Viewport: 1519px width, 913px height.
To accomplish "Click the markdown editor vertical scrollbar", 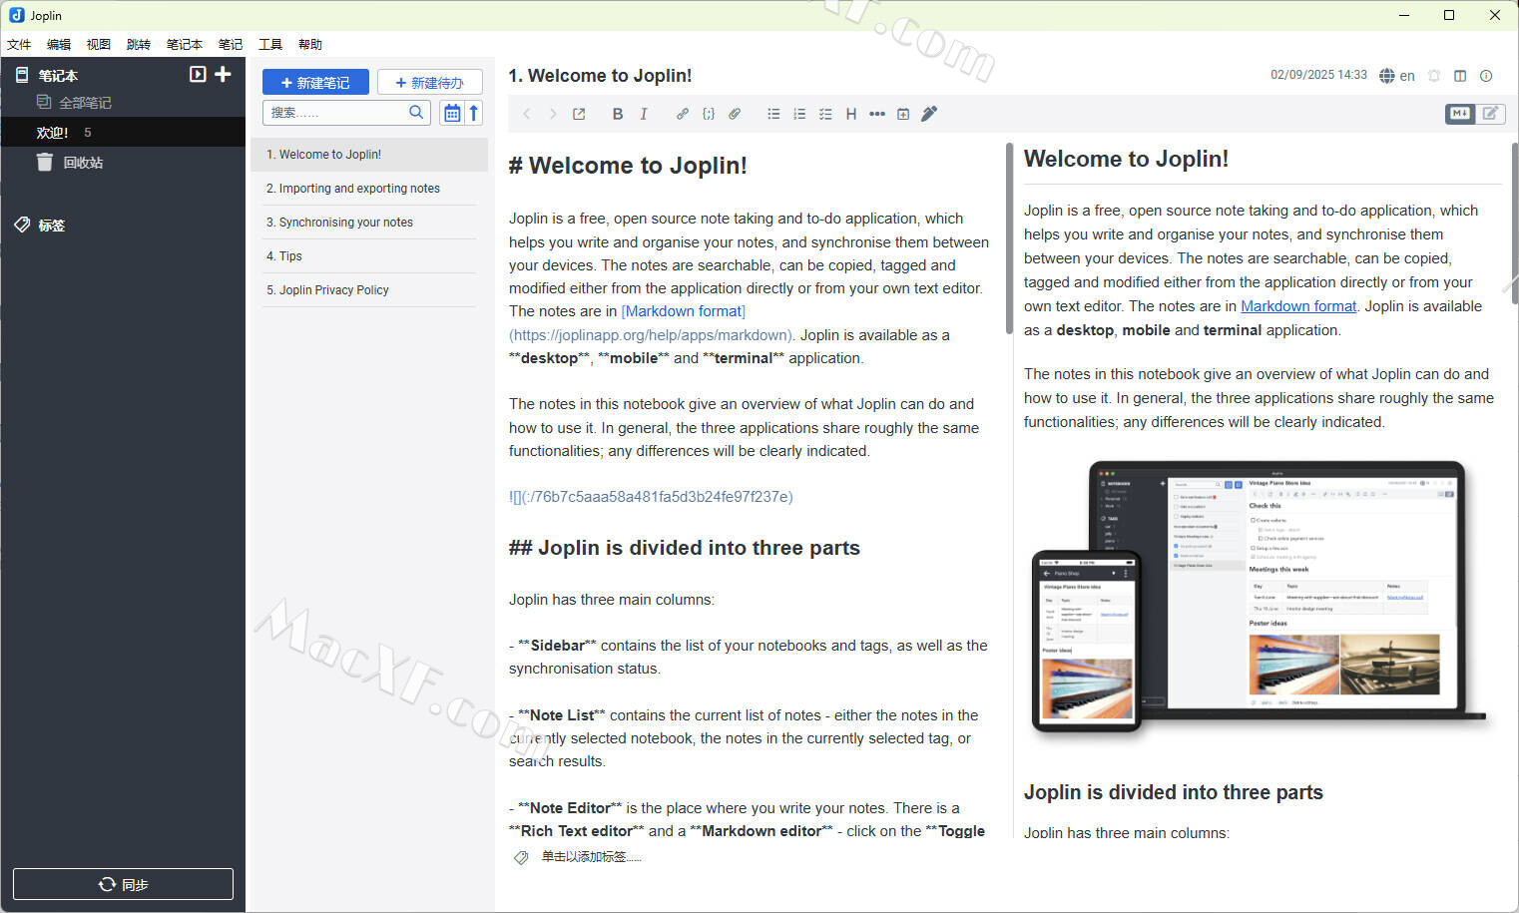I will (1009, 239).
